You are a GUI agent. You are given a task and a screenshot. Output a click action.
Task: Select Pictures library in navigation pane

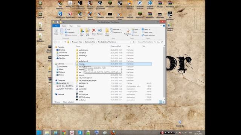point(62,72)
